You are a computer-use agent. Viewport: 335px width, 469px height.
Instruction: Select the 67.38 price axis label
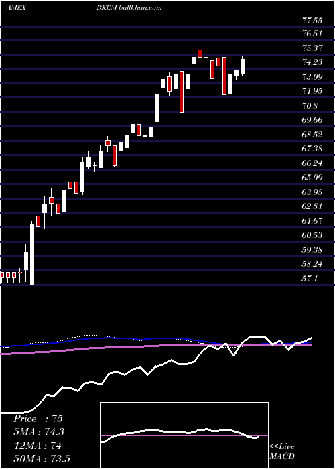313,149
